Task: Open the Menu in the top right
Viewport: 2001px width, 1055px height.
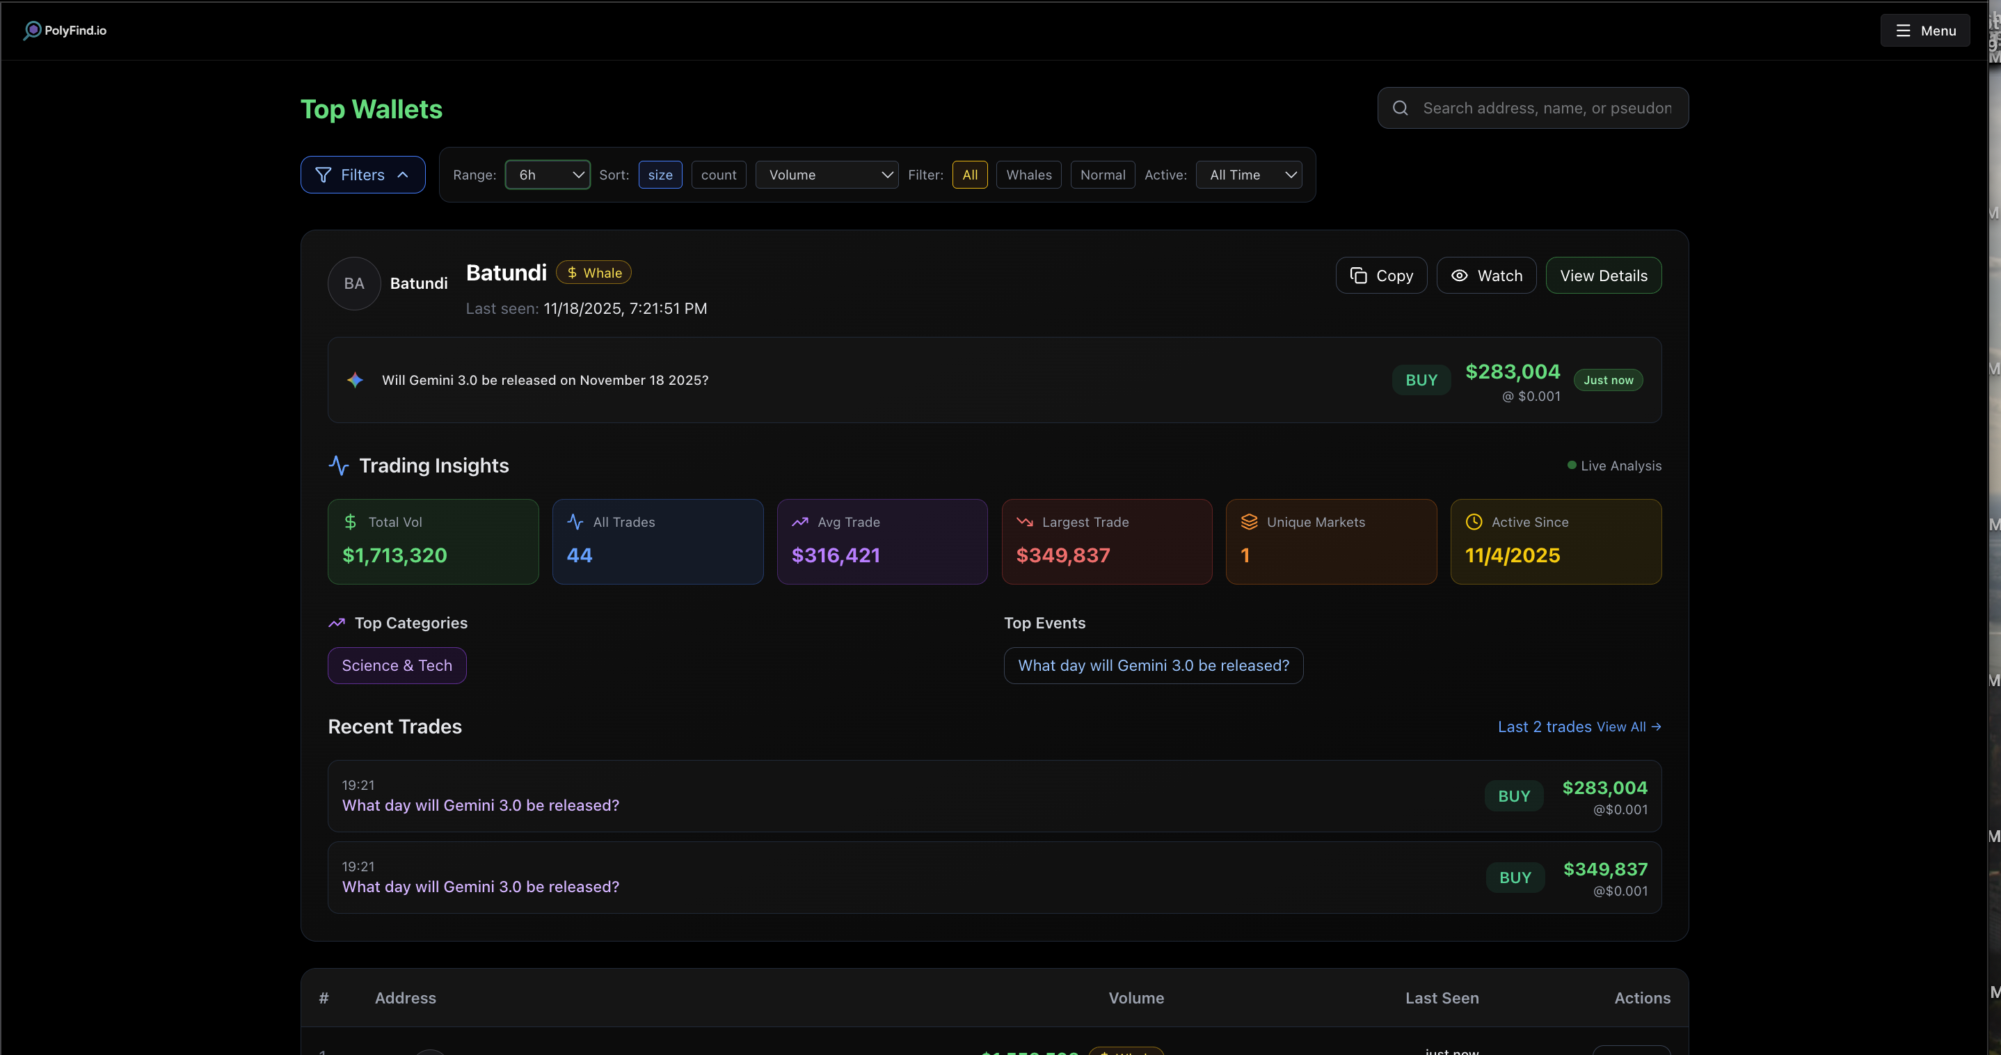Action: (1926, 31)
